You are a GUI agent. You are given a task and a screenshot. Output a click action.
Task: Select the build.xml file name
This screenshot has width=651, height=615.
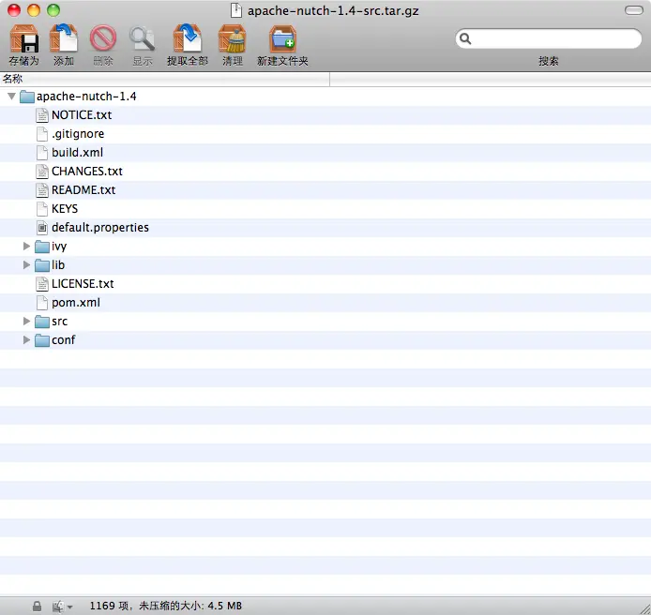pyautogui.click(x=77, y=152)
